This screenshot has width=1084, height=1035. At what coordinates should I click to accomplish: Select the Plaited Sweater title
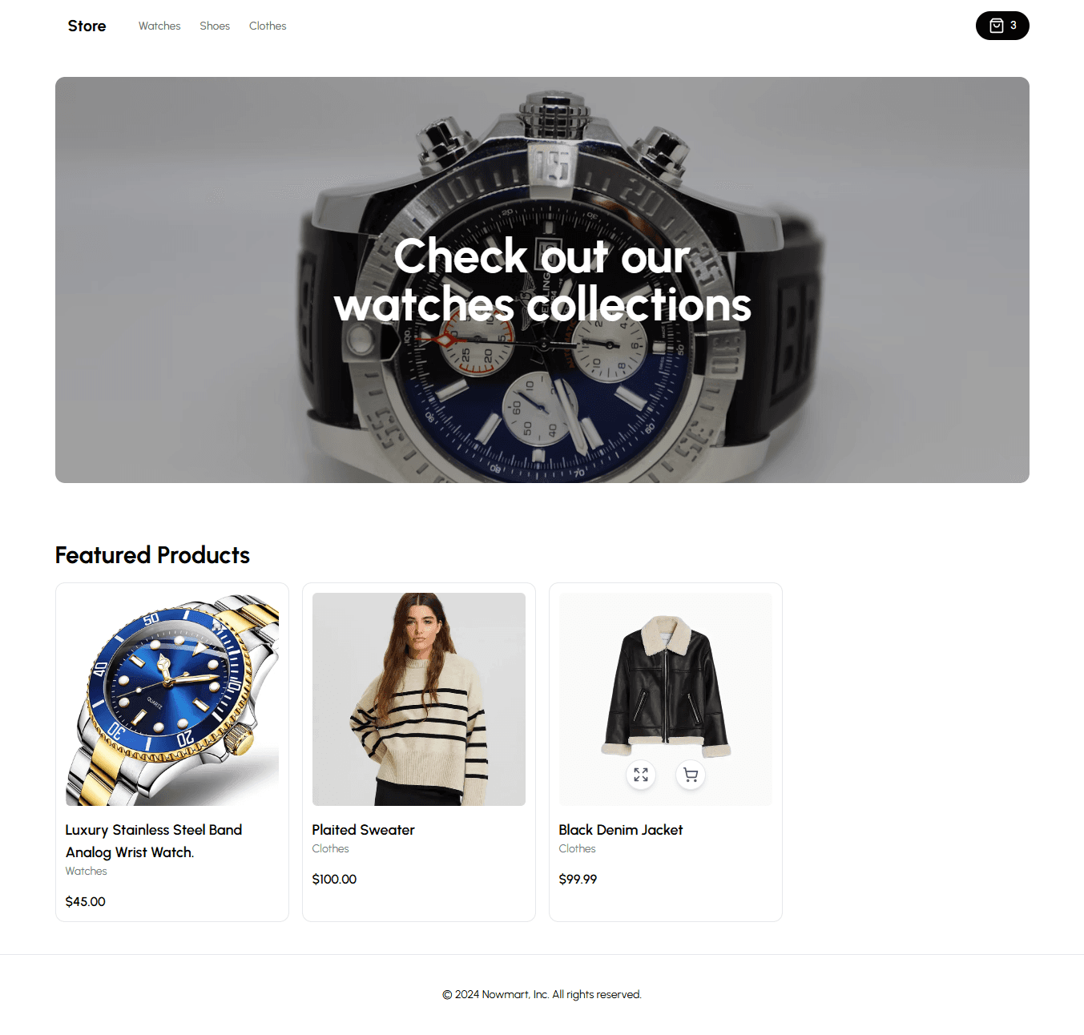(x=364, y=830)
